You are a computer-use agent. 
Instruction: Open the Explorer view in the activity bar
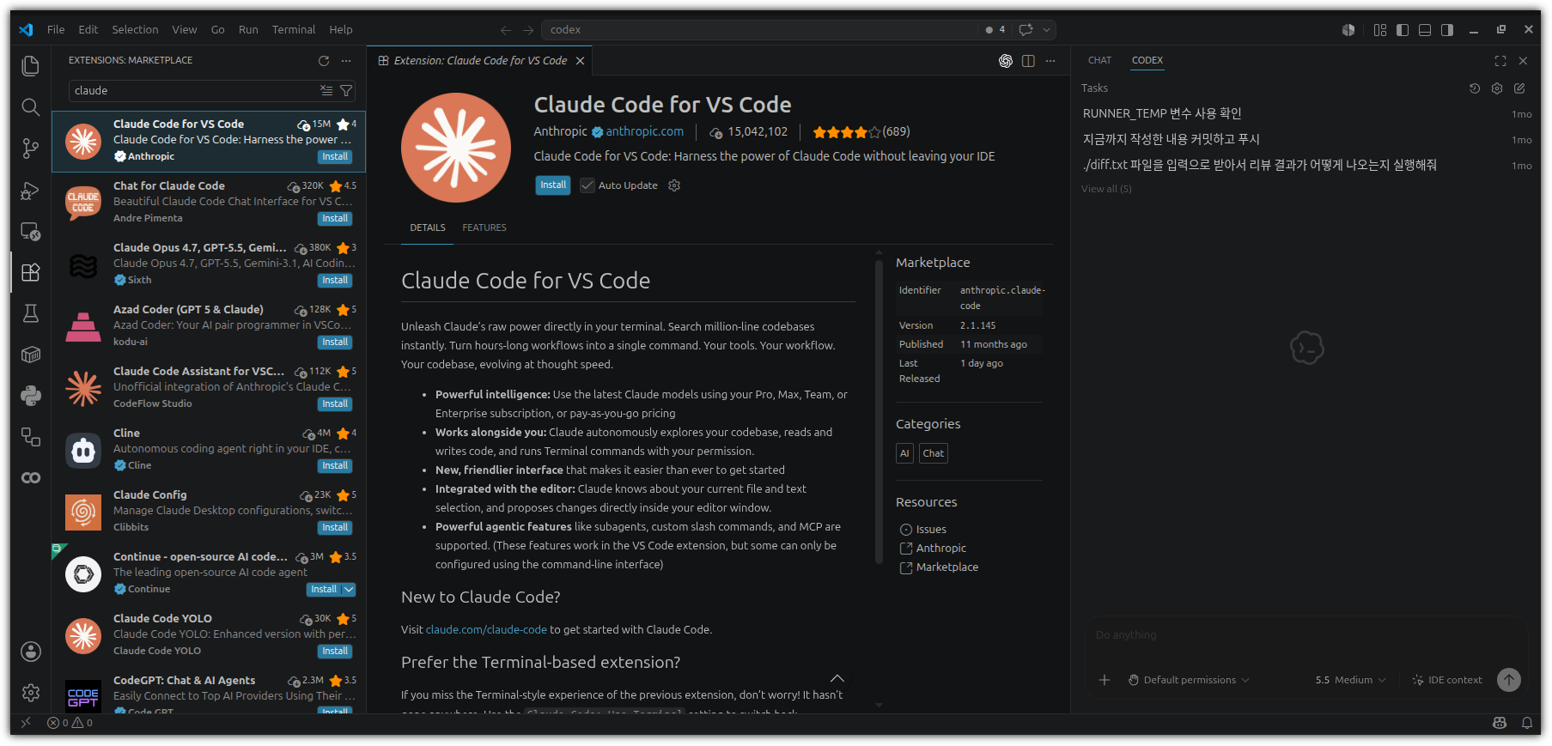tap(31, 66)
